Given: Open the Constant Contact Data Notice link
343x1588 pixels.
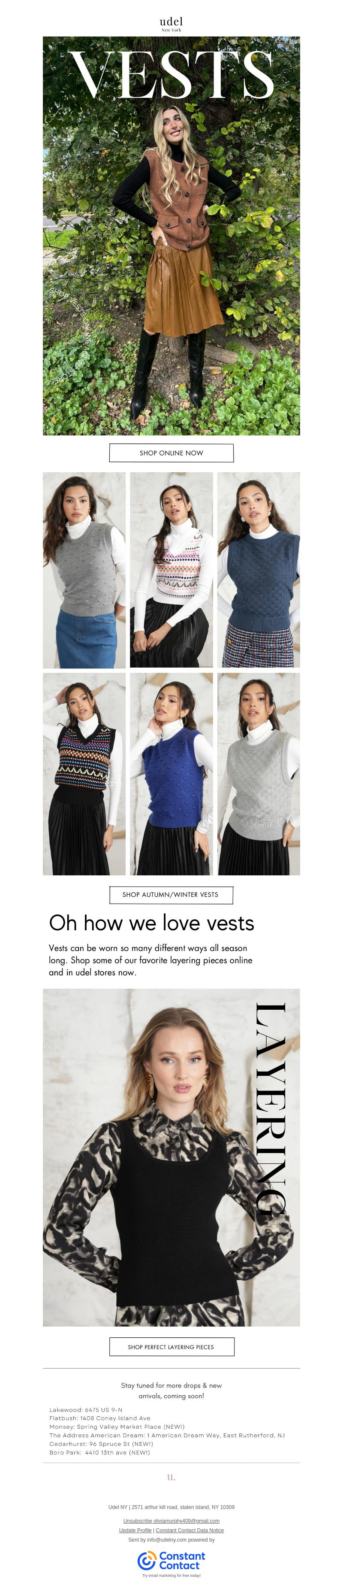Looking at the screenshot, I should [190, 1530].
